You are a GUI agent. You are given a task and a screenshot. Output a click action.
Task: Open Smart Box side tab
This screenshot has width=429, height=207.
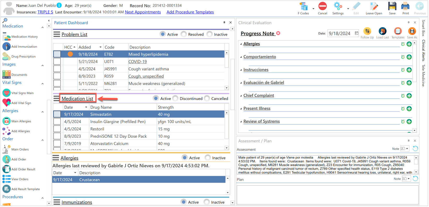coord(424,28)
